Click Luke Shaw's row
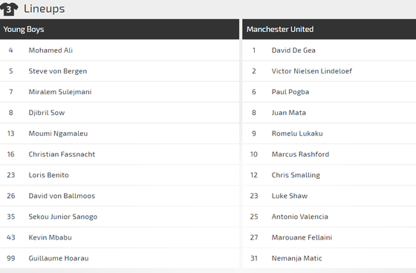This screenshot has height=273, width=416. (329, 196)
